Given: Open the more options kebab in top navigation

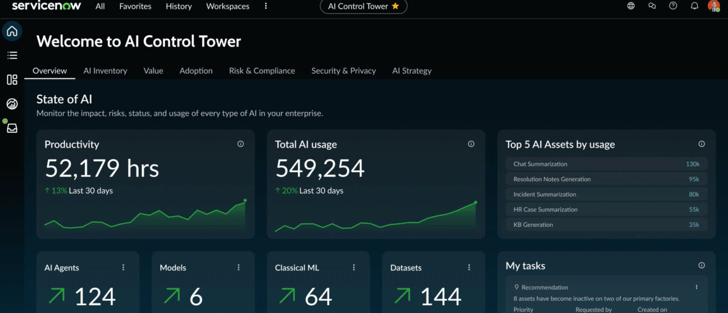Looking at the screenshot, I should [x=266, y=6].
